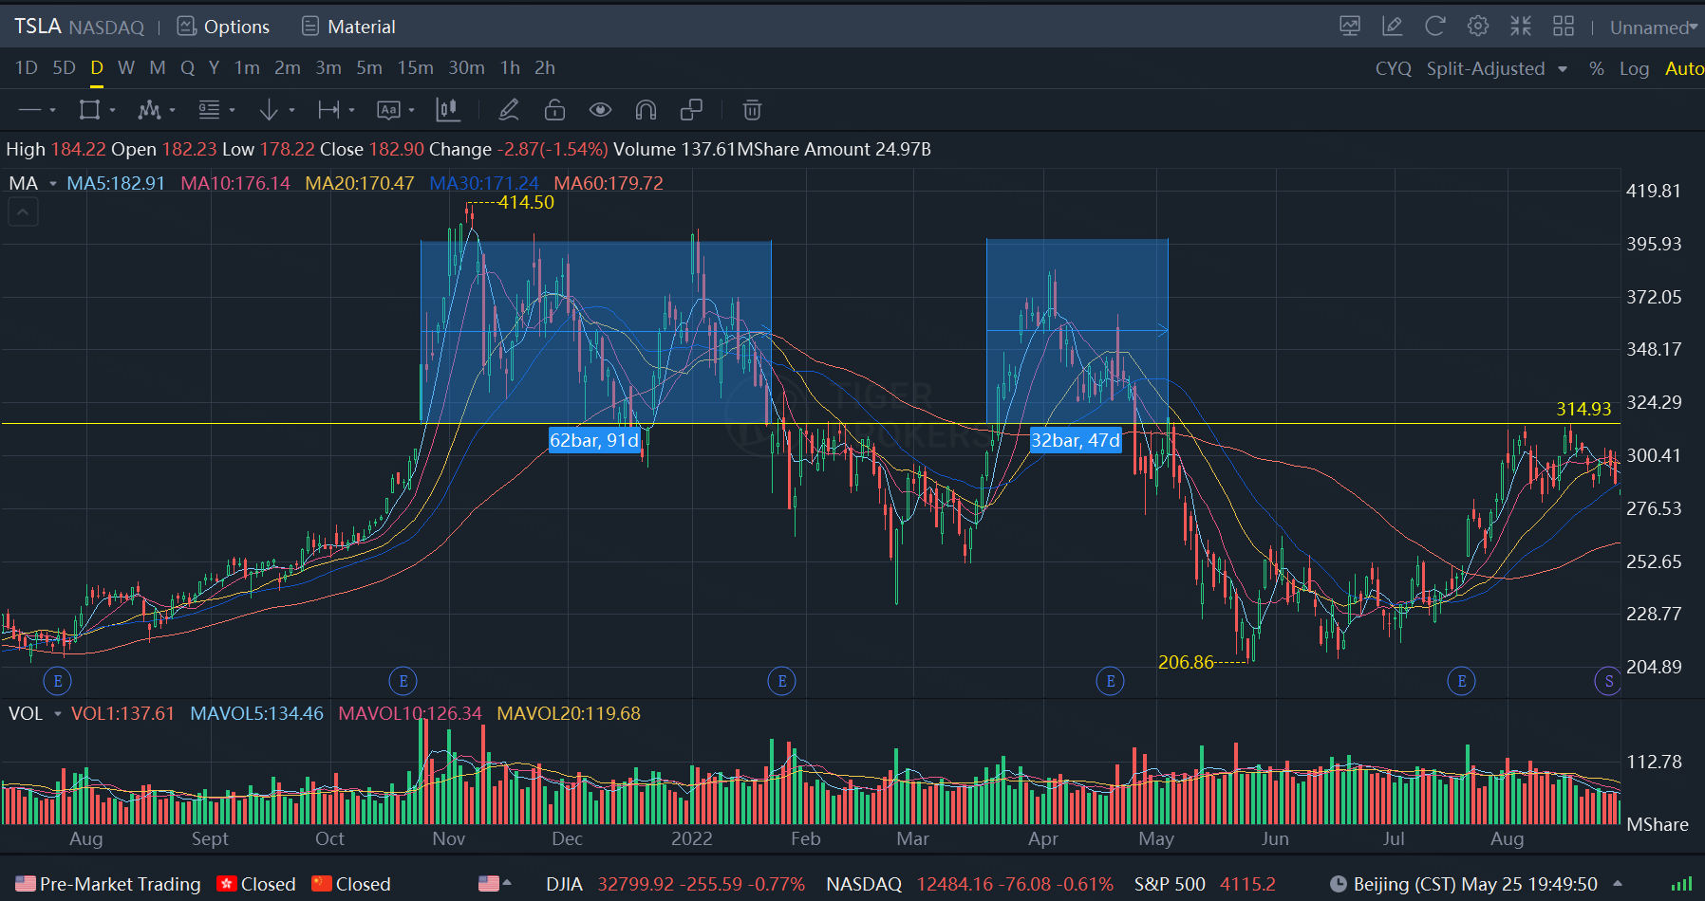Click the Material document icon

coord(310,27)
